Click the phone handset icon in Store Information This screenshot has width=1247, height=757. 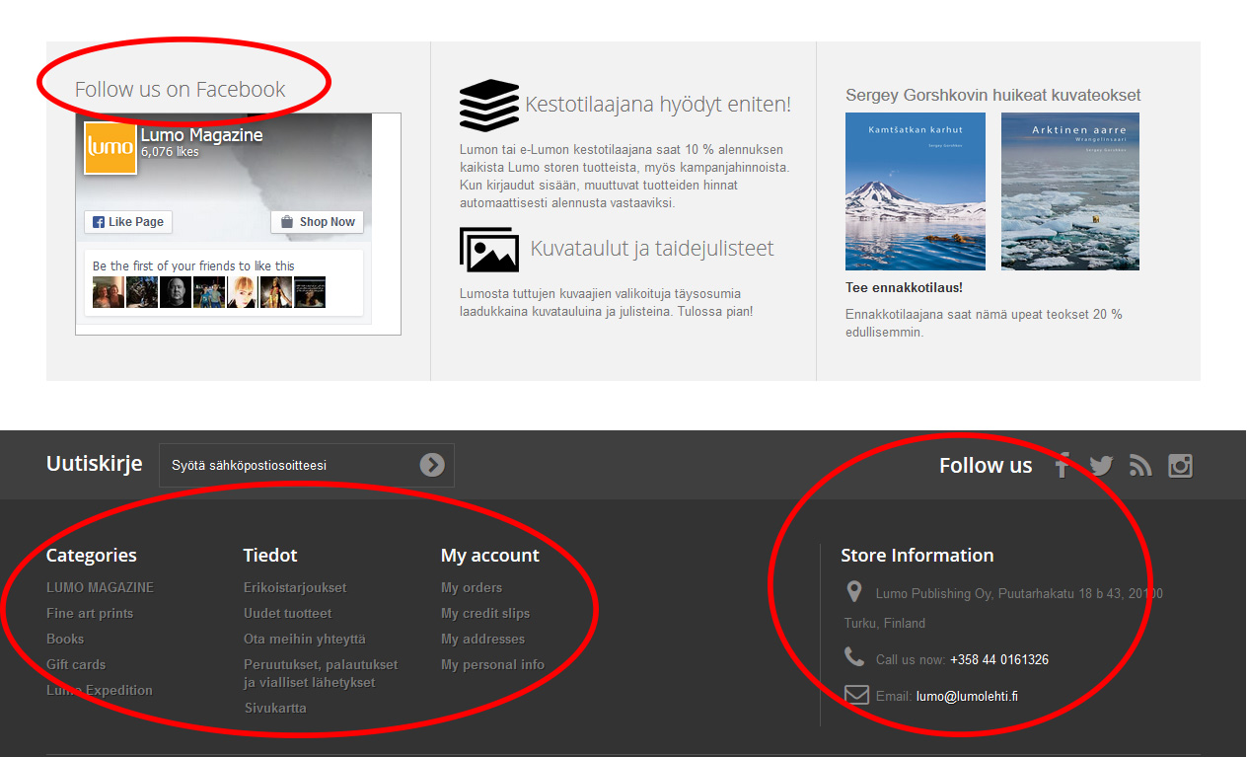click(854, 656)
